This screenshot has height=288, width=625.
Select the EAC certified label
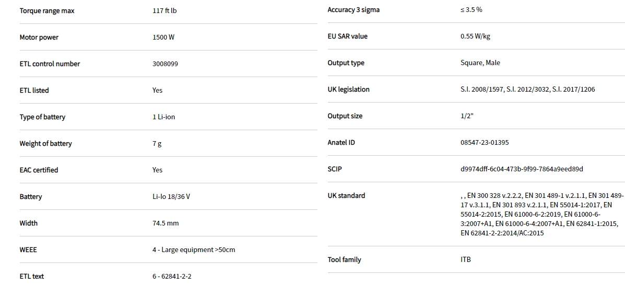tap(39, 170)
